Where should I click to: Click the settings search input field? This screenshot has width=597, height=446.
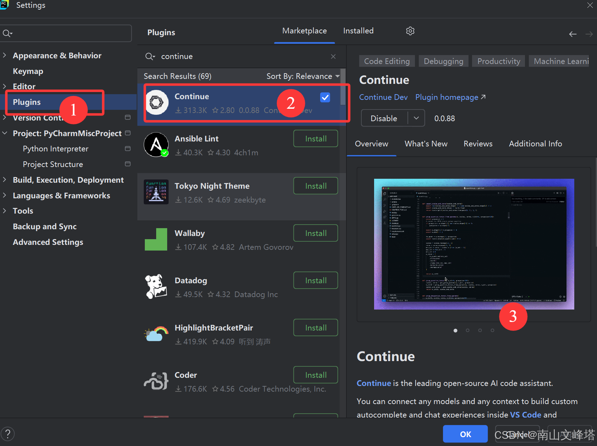point(66,33)
